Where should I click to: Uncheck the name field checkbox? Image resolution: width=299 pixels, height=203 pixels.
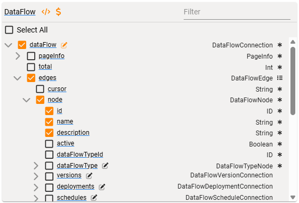tap(49, 122)
